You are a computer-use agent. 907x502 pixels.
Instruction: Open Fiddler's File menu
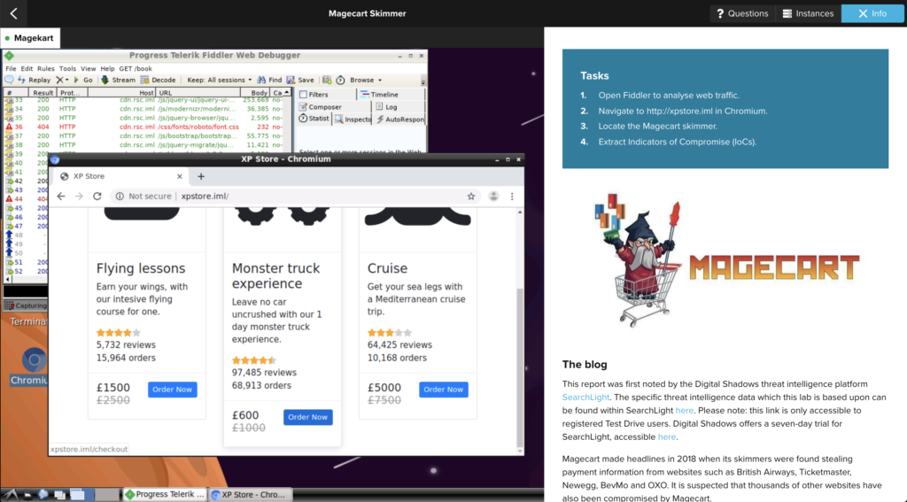pyautogui.click(x=11, y=68)
